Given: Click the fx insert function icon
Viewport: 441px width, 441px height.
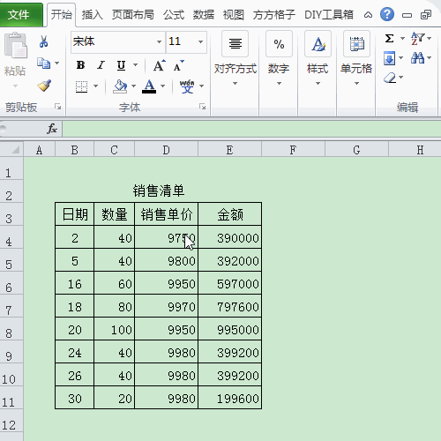Looking at the screenshot, I should click(52, 129).
